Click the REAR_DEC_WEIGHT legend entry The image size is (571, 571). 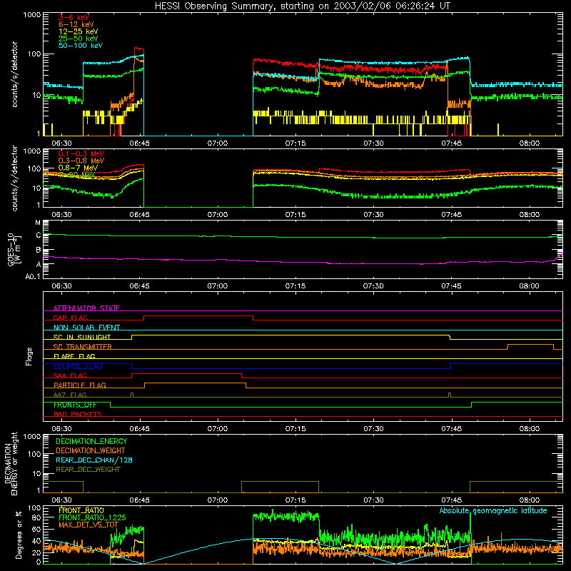(x=88, y=470)
